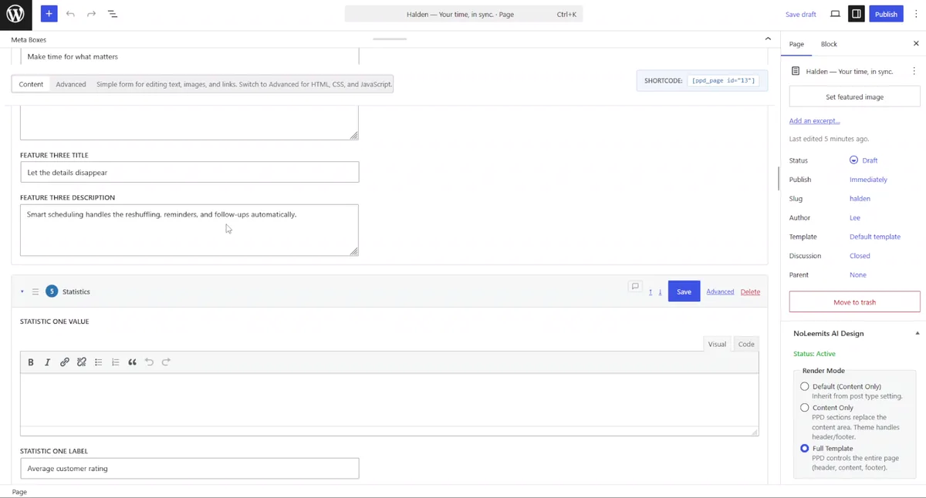926x498 pixels.
Task: Open the document overview list icon
Action: [112, 14]
